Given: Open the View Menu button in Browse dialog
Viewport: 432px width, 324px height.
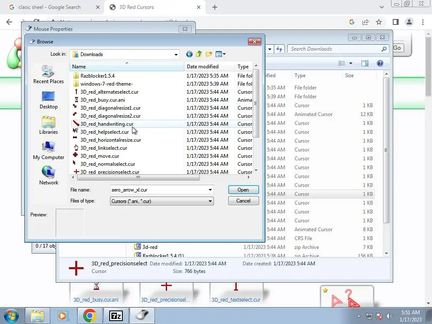Looking at the screenshot, I should (220, 54).
